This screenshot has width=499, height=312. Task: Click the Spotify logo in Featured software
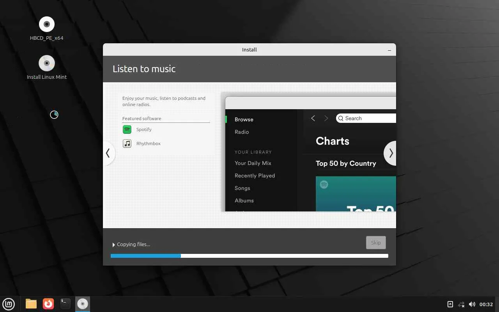coord(127,129)
